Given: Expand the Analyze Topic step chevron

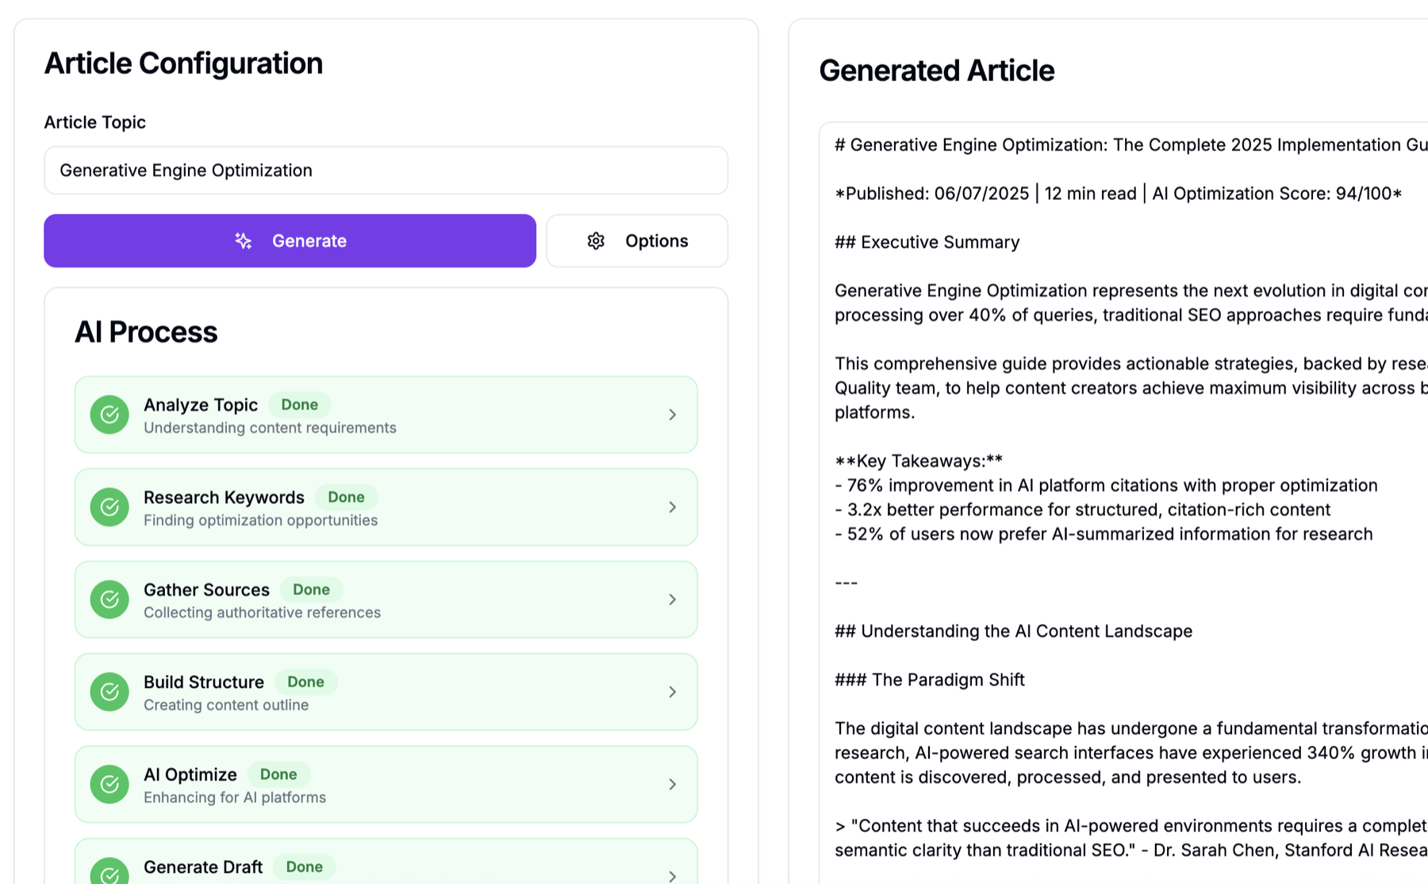Looking at the screenshot, I should click(x=672, y=415).
